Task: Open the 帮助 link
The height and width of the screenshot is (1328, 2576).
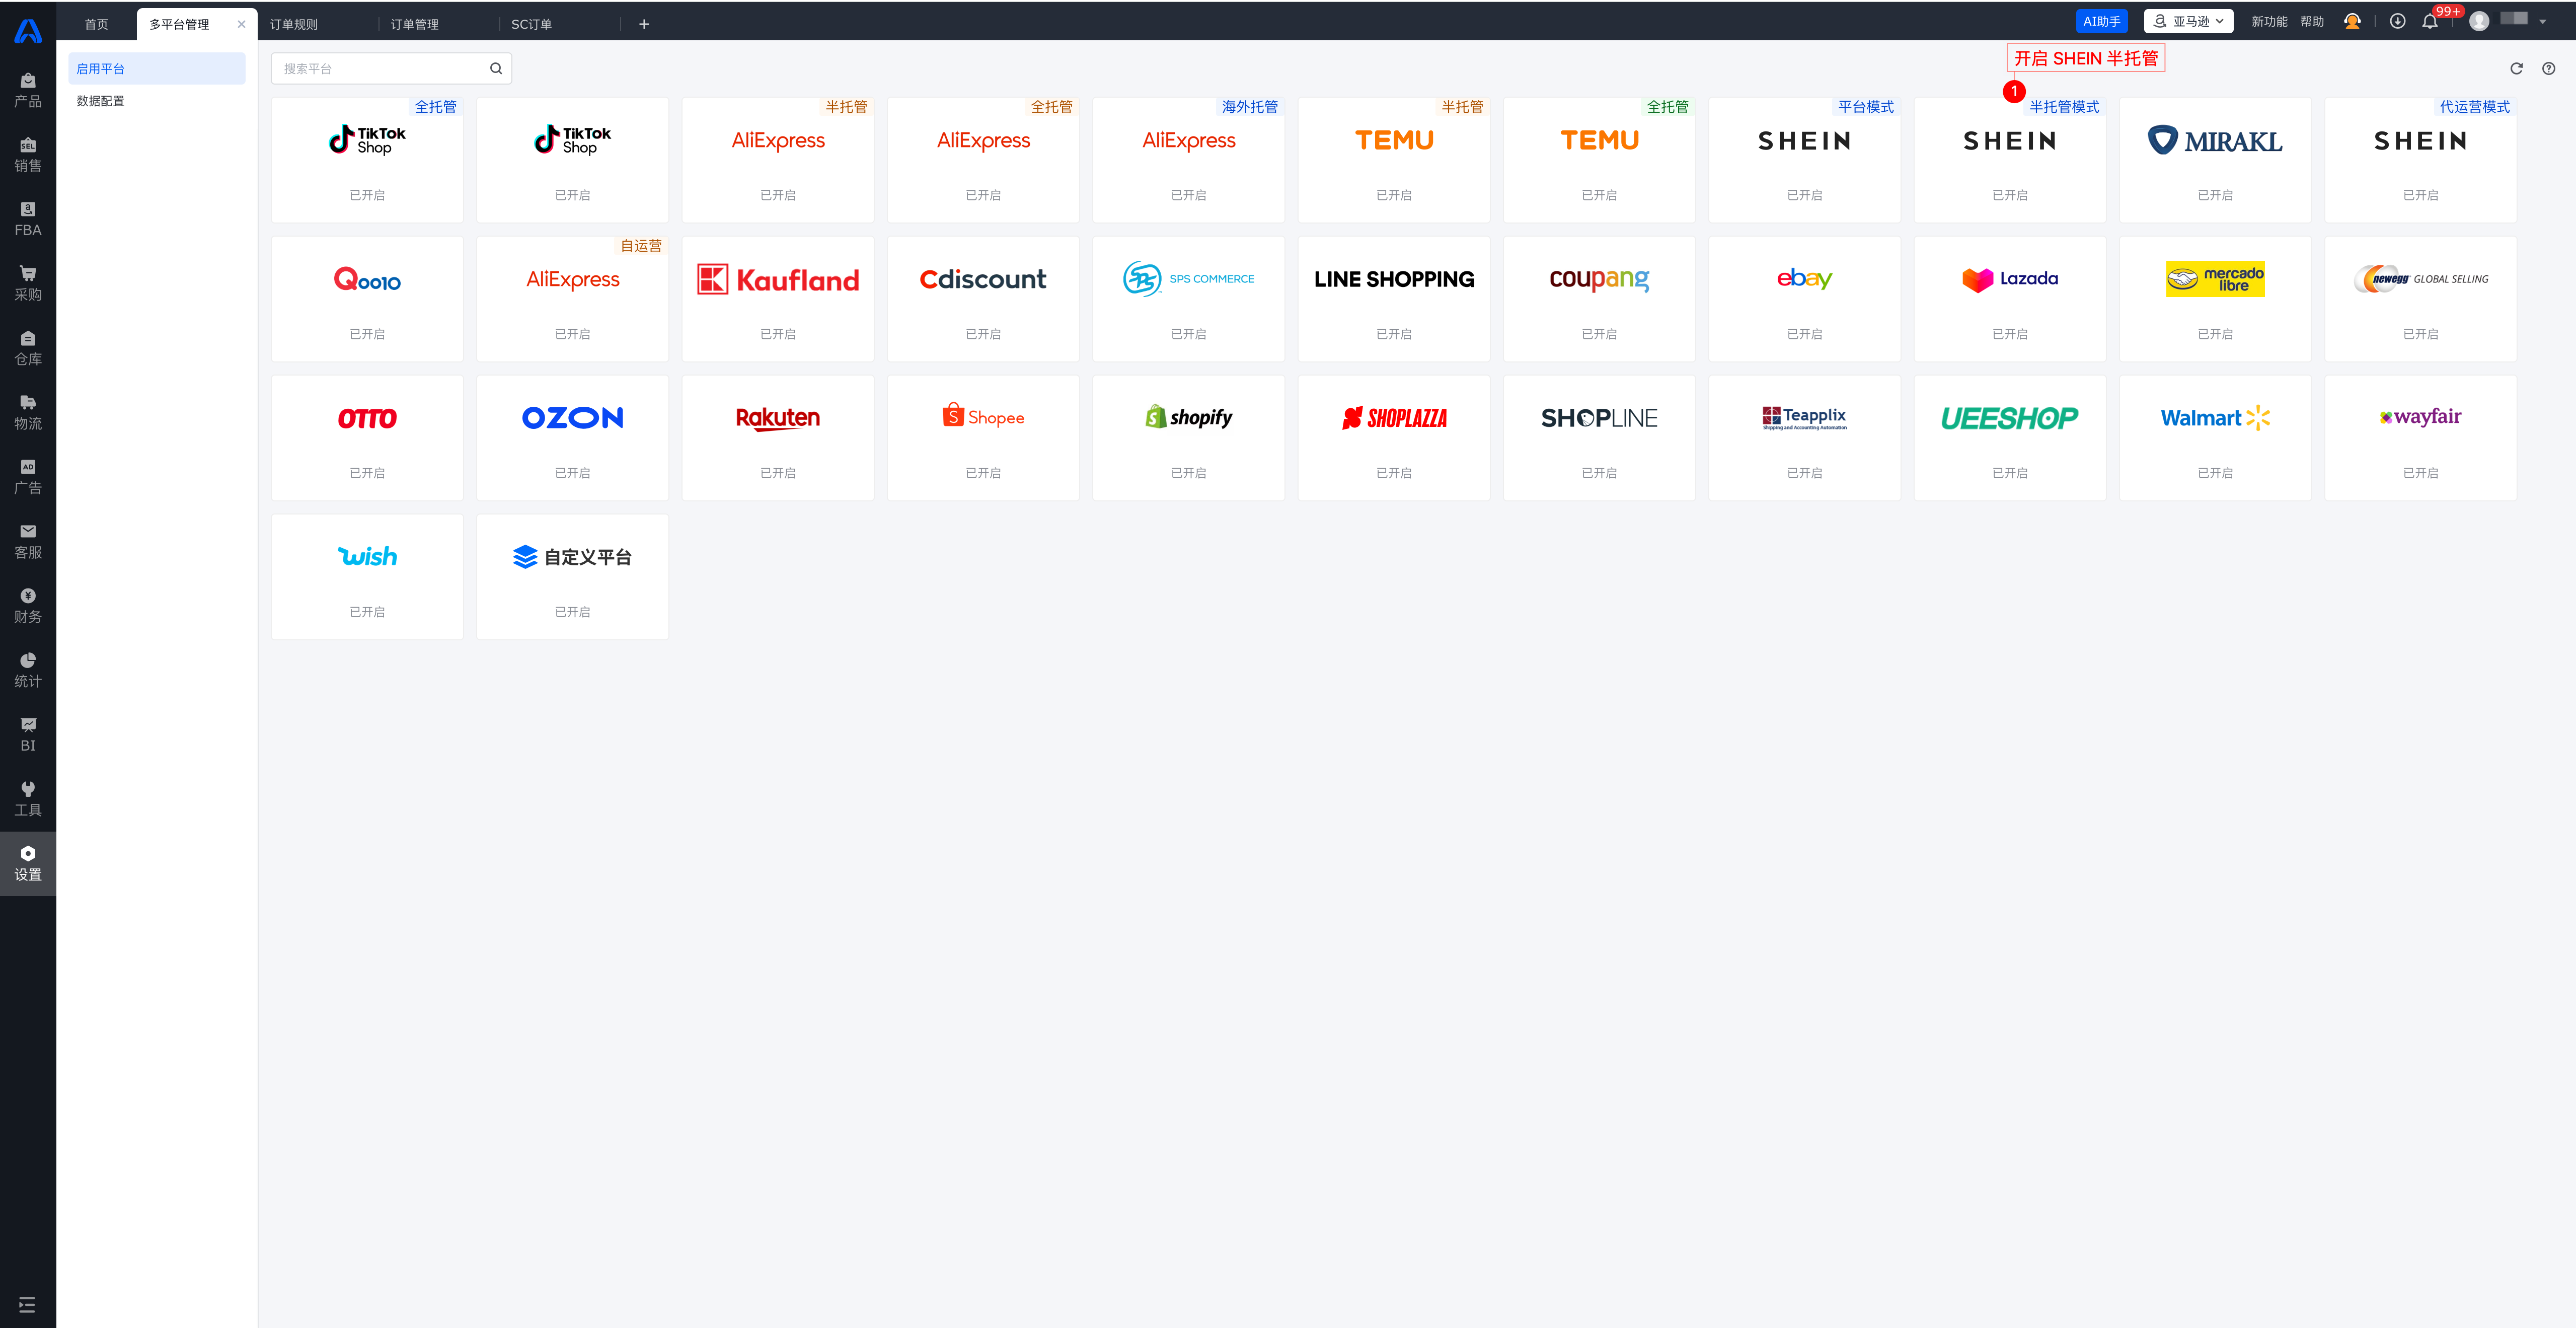Action: pos(2311,21)
